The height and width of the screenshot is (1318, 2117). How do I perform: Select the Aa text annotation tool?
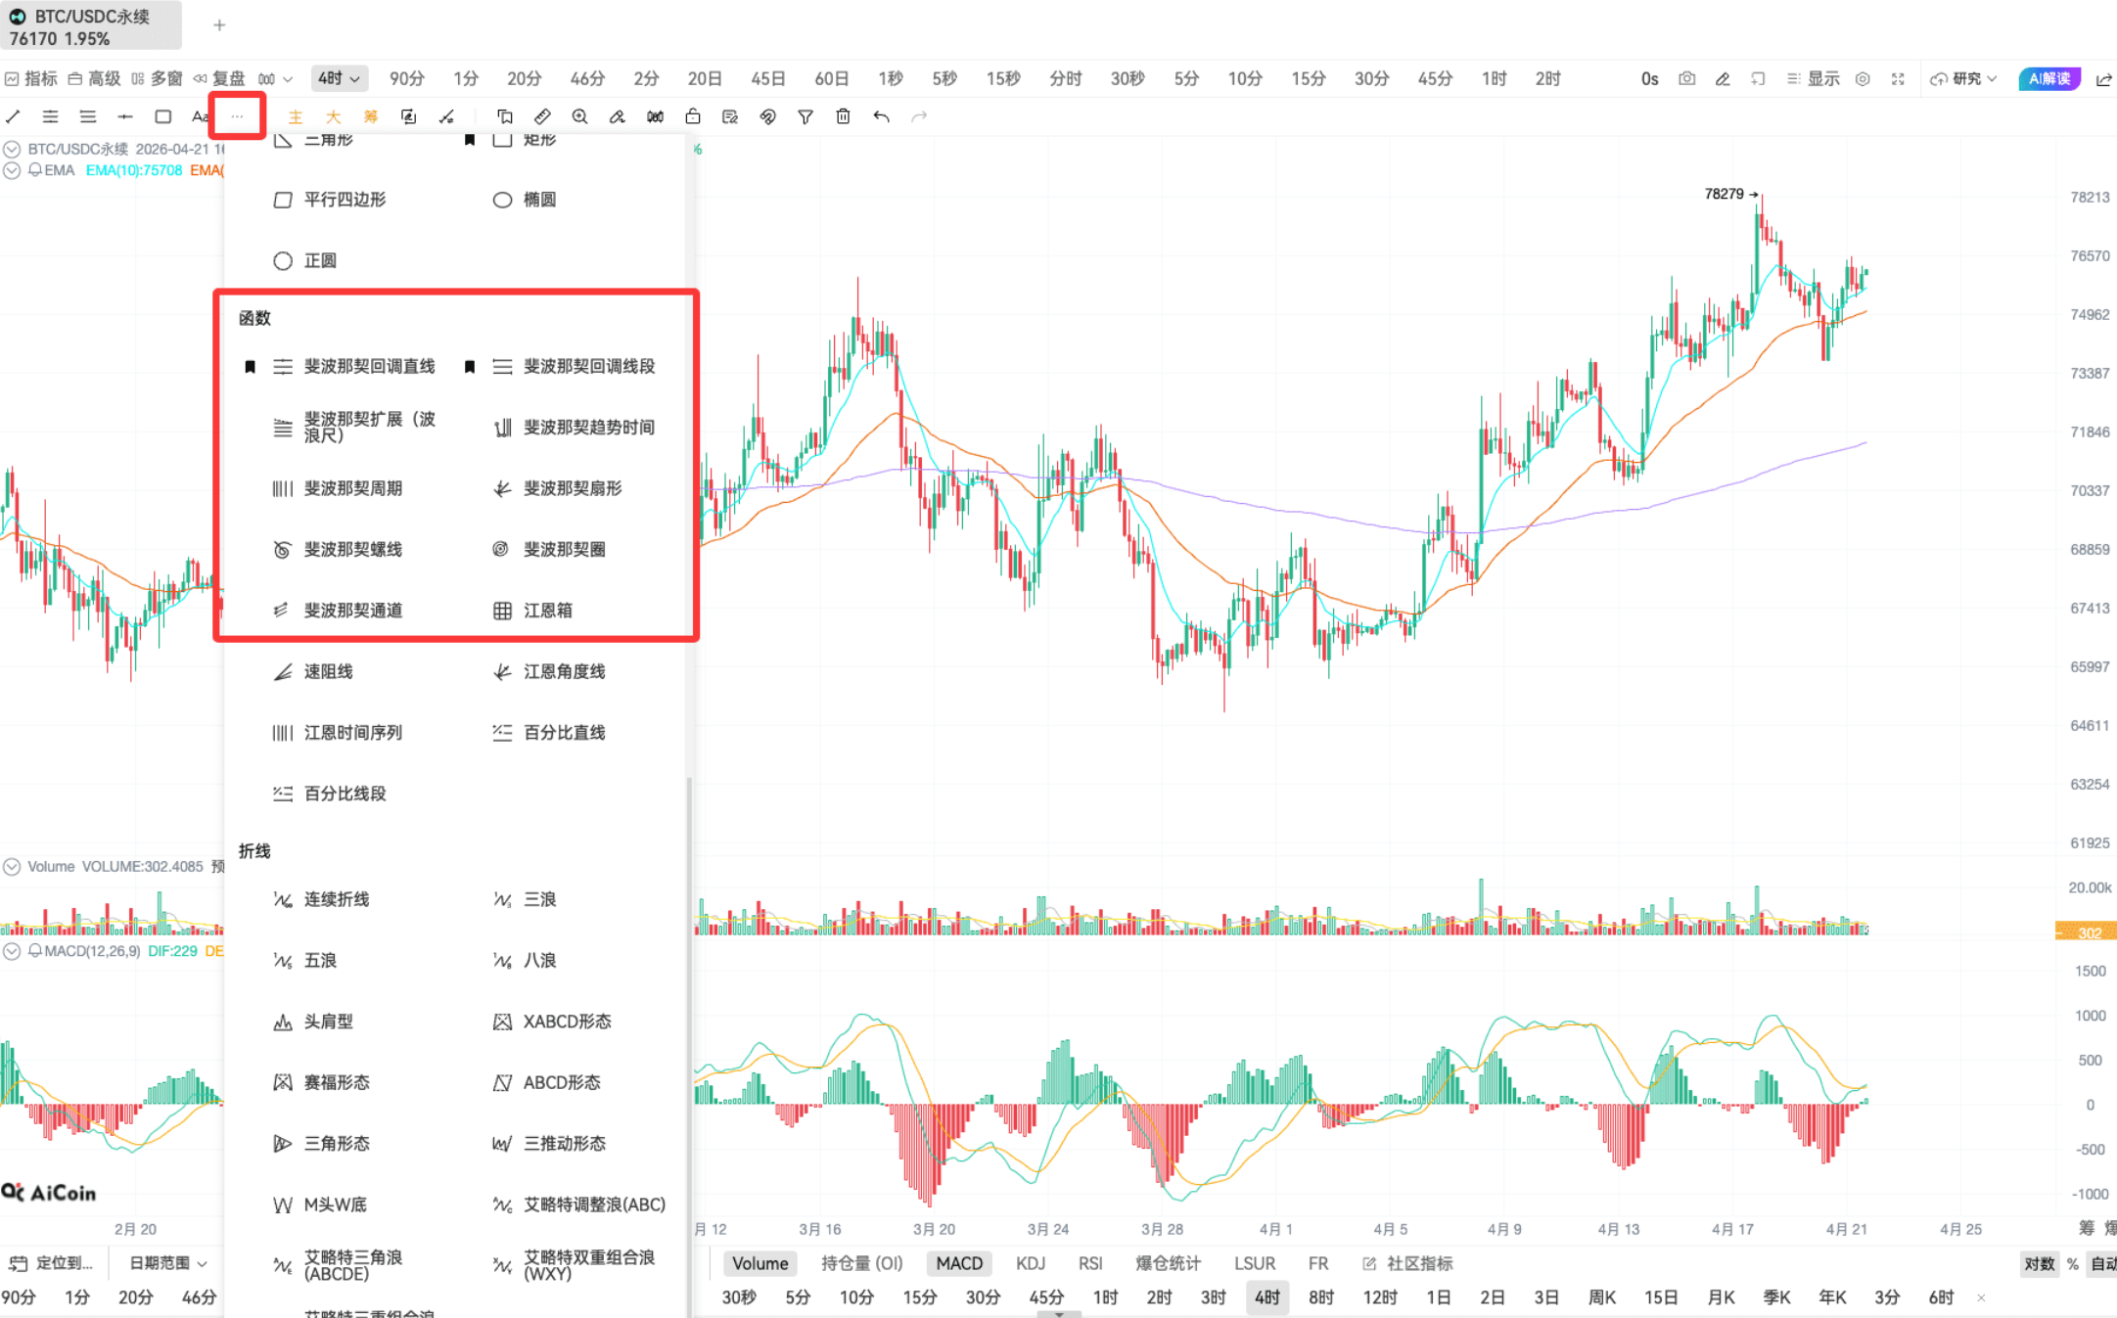(200, 116)
